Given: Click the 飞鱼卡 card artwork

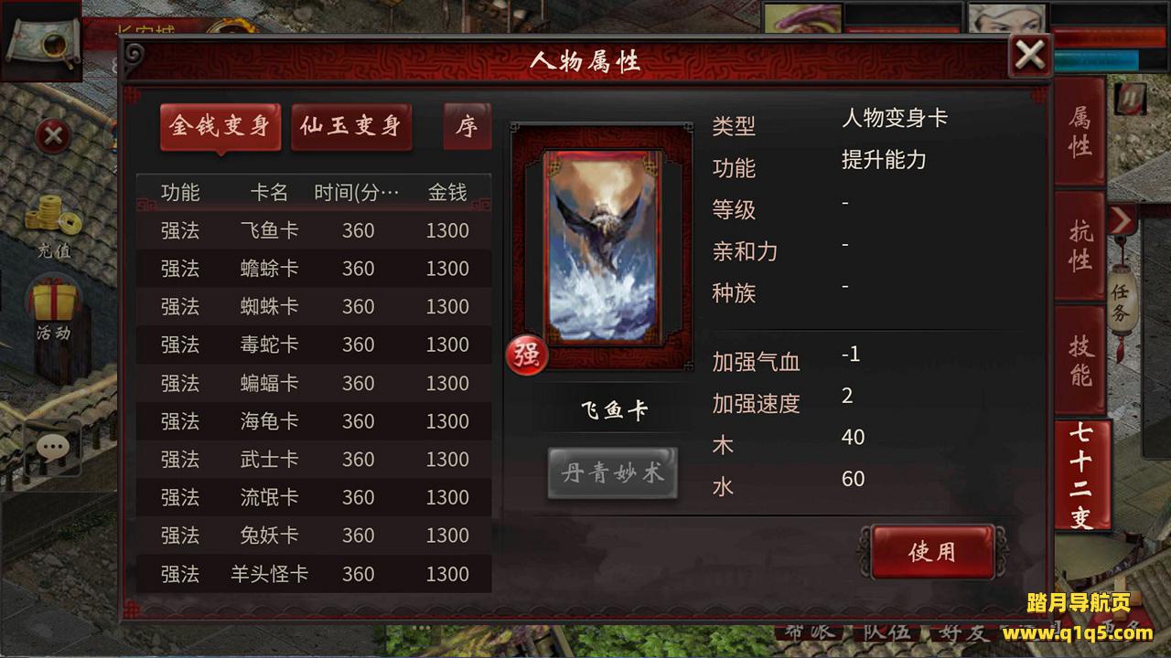Looking at the screenshot, I should click(602, 247).
